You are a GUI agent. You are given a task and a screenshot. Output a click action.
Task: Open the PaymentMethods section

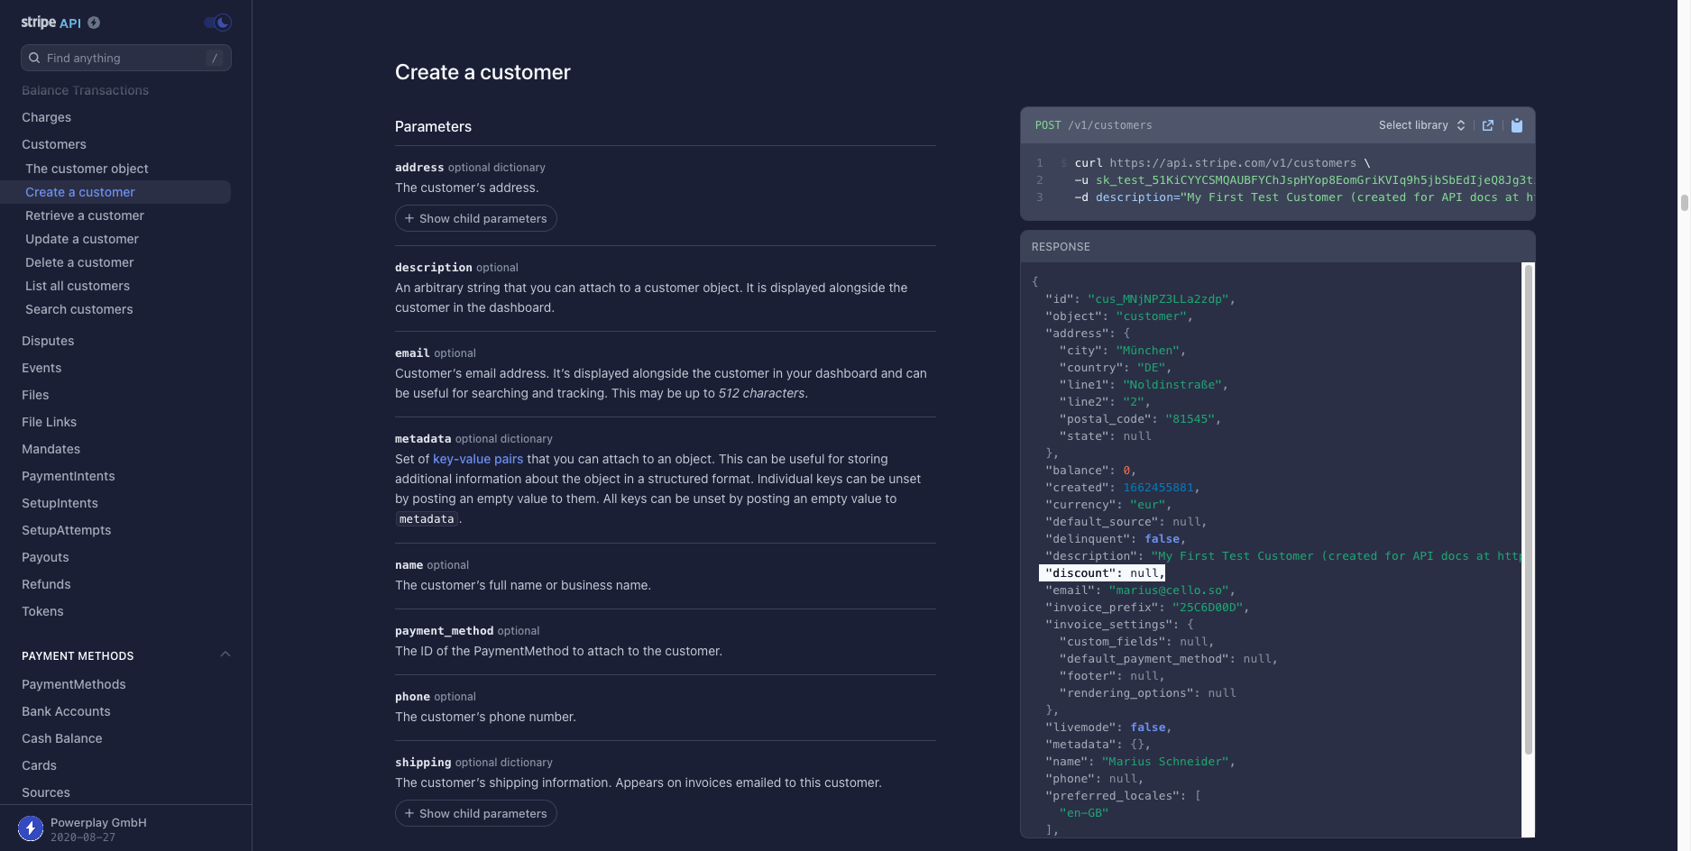point(74,684)
